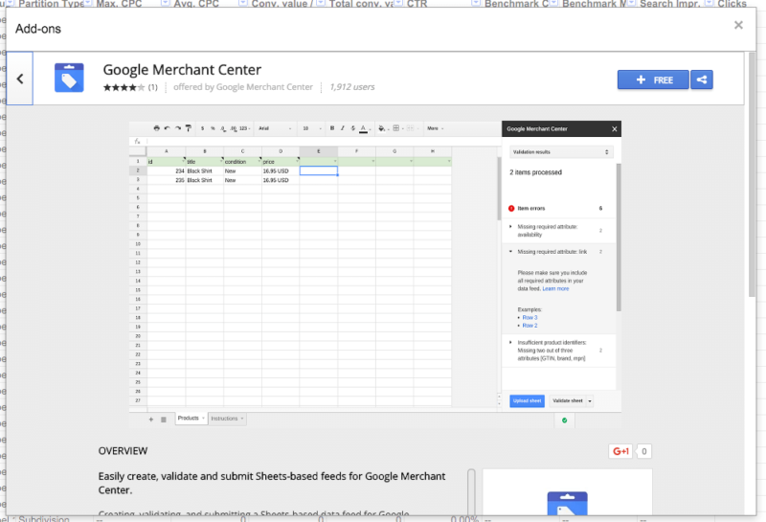Click the 'Row 2' example link in preview

tap(529, 326)
